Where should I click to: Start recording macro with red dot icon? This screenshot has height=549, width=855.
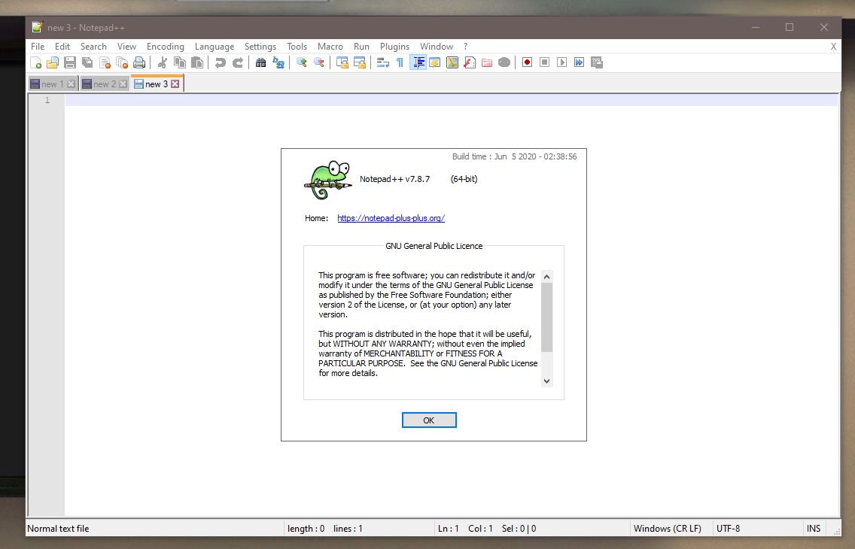(x=527, y=62)
